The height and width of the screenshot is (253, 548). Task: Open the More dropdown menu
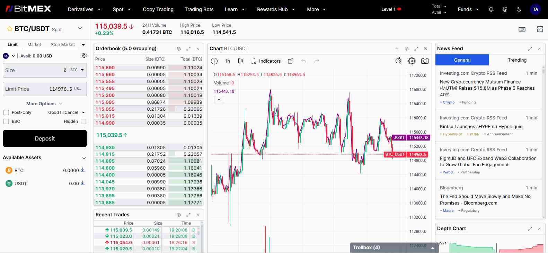316,9
